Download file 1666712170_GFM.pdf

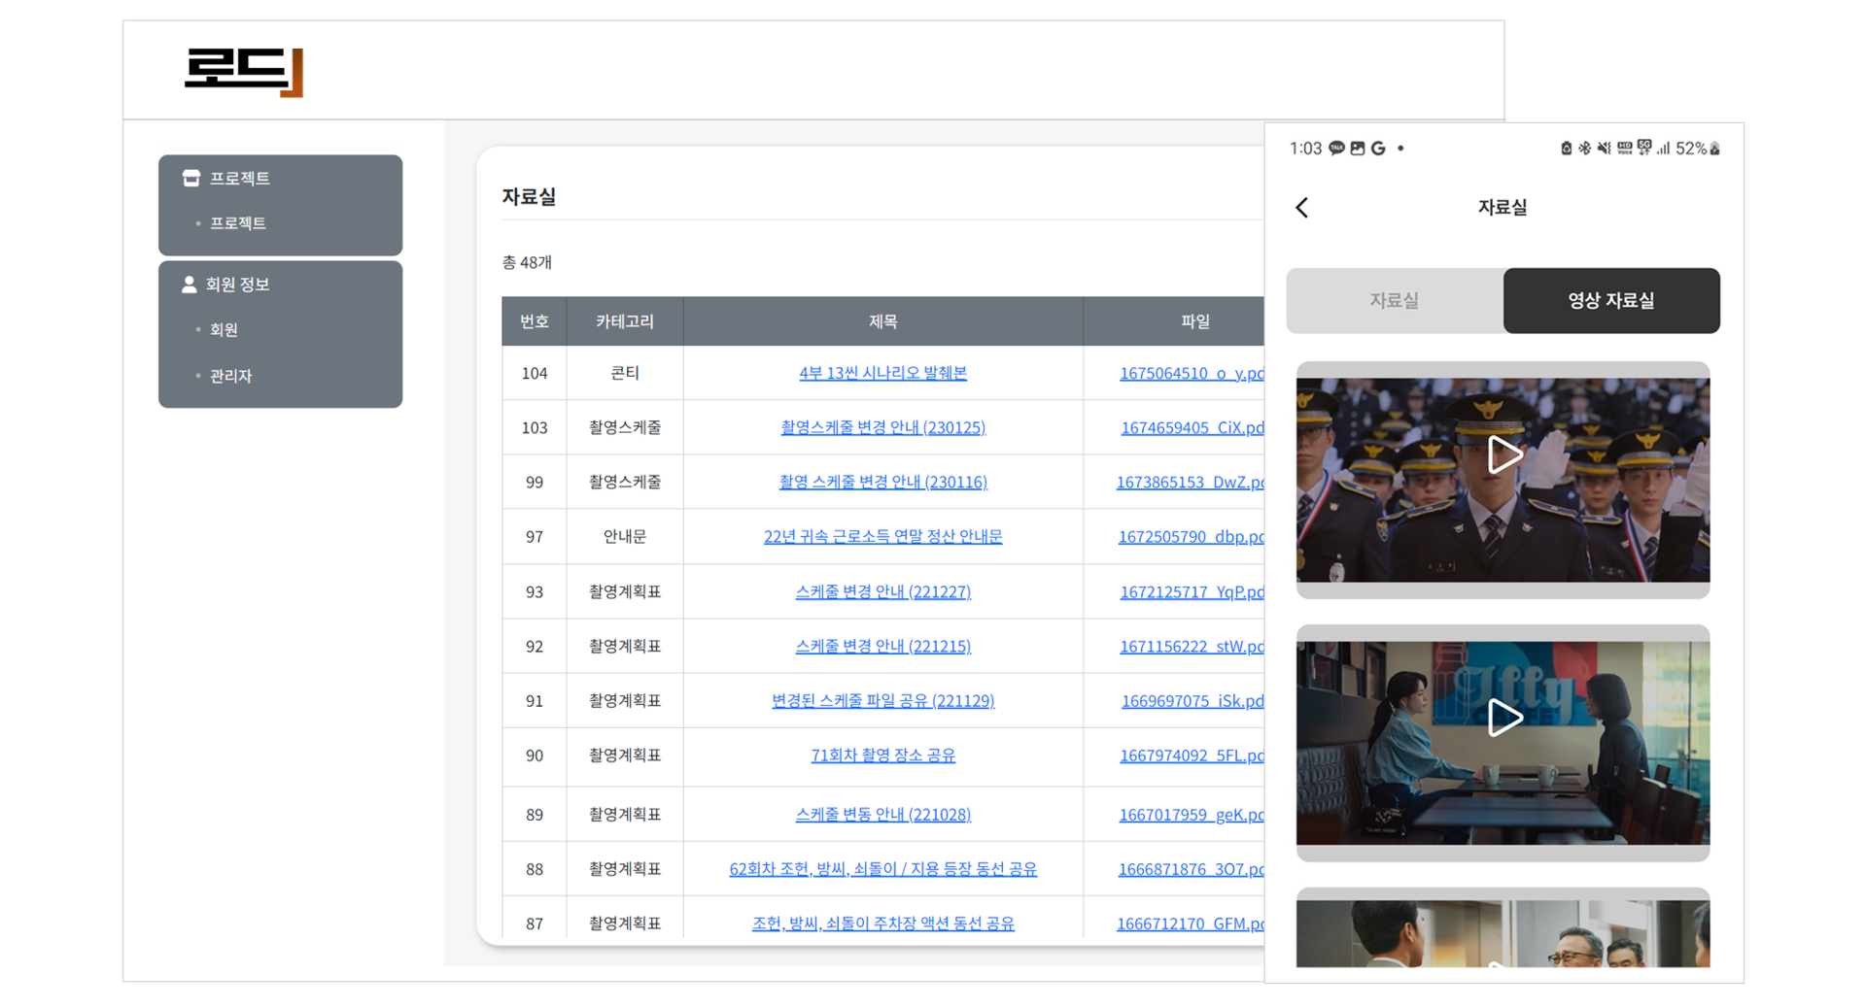tap(1191, 923)
